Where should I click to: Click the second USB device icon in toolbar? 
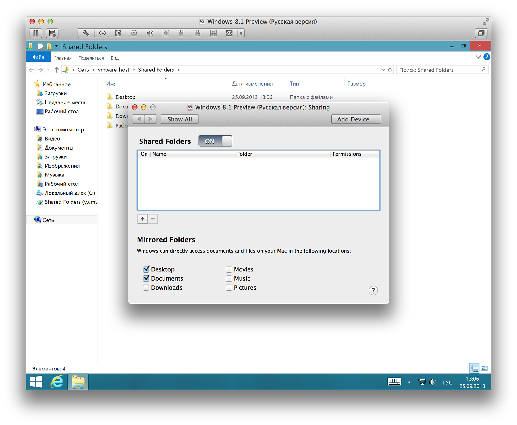(x=198, y=33)
